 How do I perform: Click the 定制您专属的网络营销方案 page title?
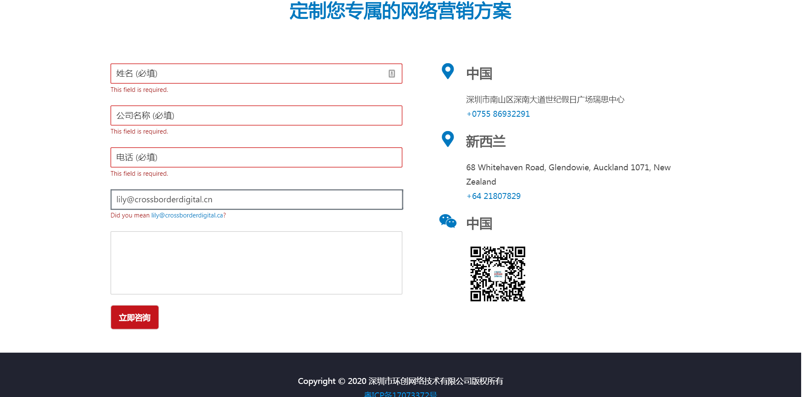click(400, 11)
